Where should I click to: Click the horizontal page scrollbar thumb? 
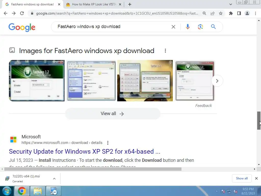(93, 169)
